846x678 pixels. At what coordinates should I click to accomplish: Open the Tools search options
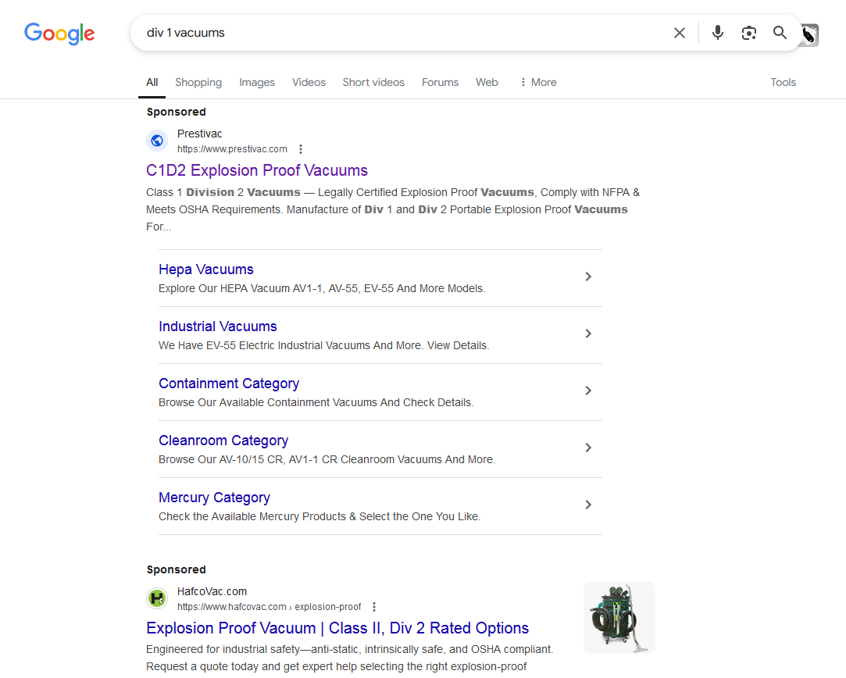tap(783, 82)
